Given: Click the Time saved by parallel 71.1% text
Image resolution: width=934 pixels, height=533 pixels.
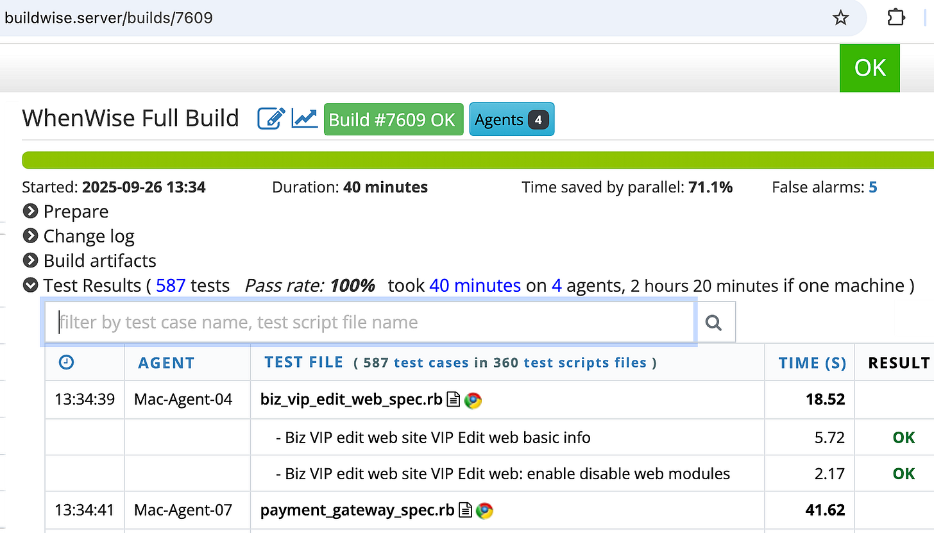Looking at the screenshot, I should pyautogui.click(x=627, y=187).
